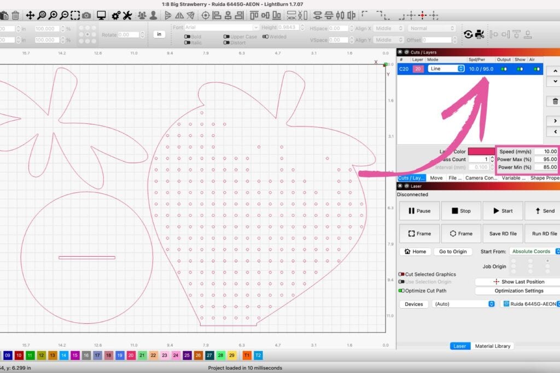Viewport: 560px width, 373px height.
Task: Open Device Settings wrench-and-screwdriver icon
Action: pos(127,15)
